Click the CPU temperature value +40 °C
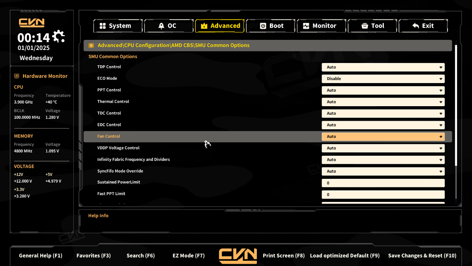472x266 pixels. pos(51,102)
